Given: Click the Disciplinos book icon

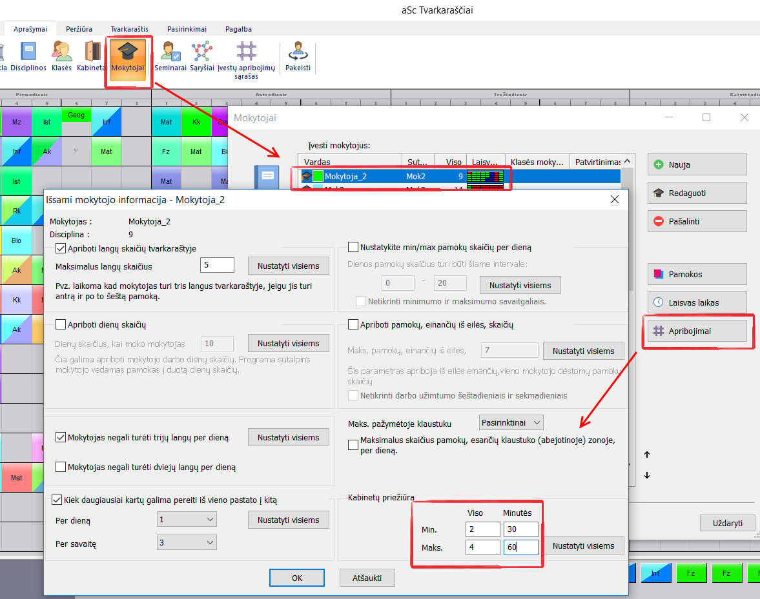Looking at the screenshot, I should (x=28, y=55).
